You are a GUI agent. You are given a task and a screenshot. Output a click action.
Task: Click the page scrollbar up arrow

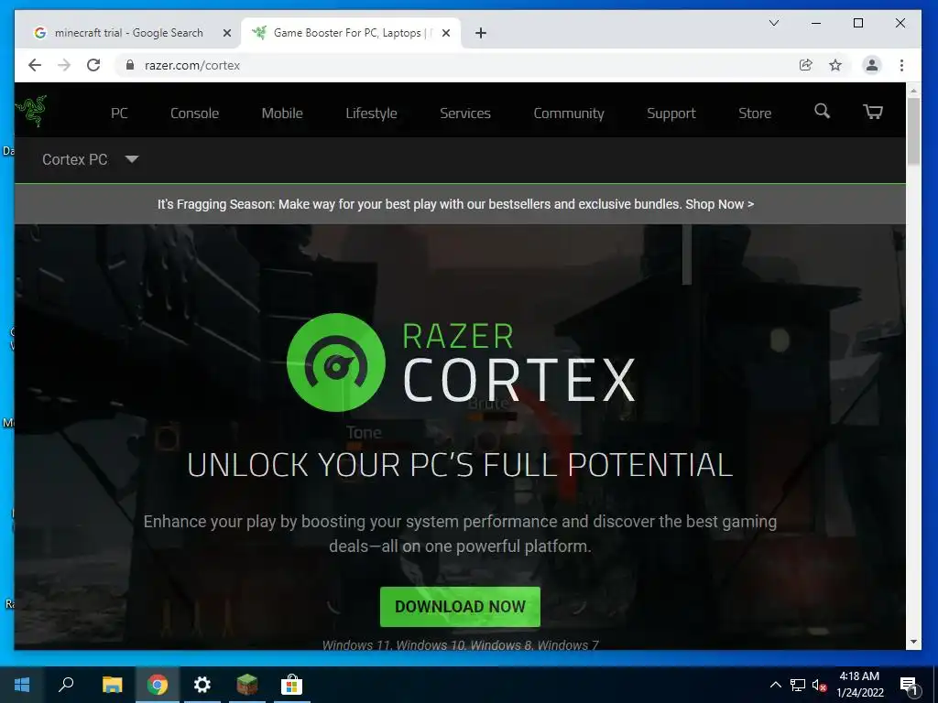[913, 91]
